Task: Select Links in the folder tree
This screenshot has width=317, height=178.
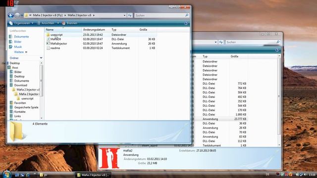Action: [17, 116]
